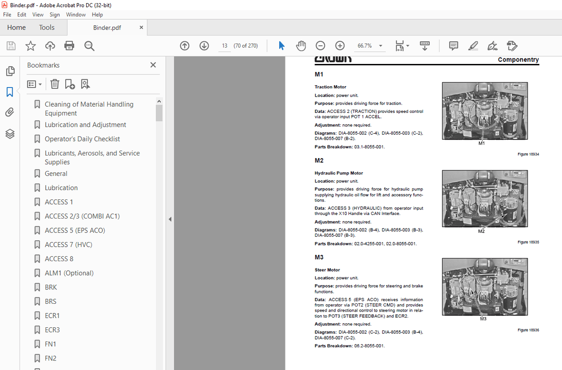The image size is (562, 370).
Task: Zoom in using the plus control
Action: (339, 45)
